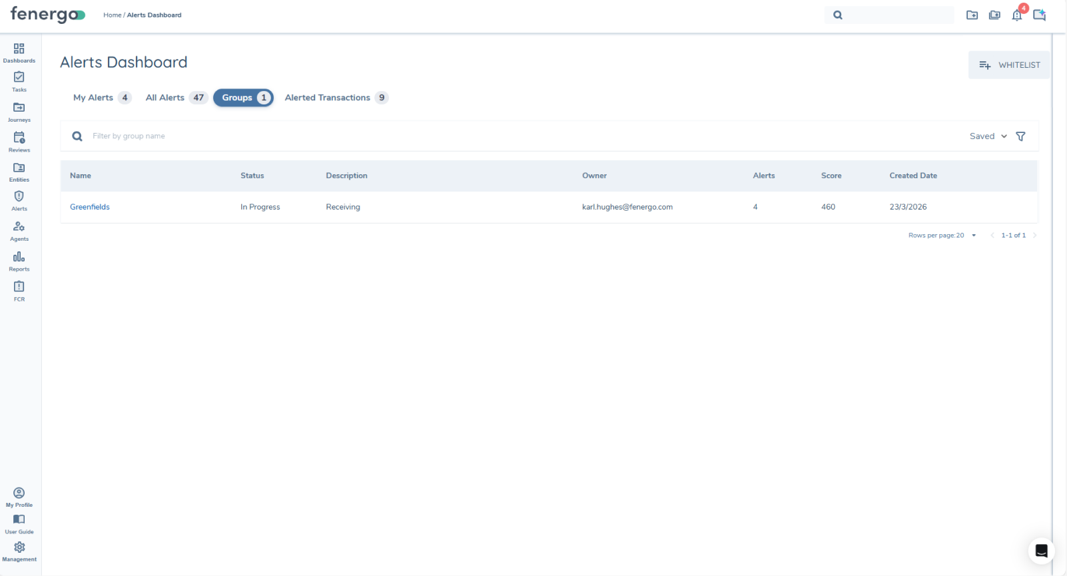This screenshot has width=1067, height=576.
Task: Open the Greenfields group link
Action: pos(90,207)
